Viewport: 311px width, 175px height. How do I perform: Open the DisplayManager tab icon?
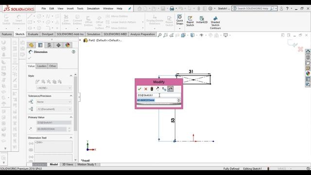click(x=68, y=45)
